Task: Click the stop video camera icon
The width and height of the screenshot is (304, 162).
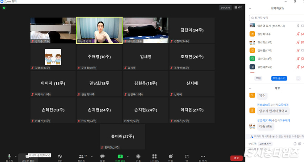Action: [x=27, y=157]
